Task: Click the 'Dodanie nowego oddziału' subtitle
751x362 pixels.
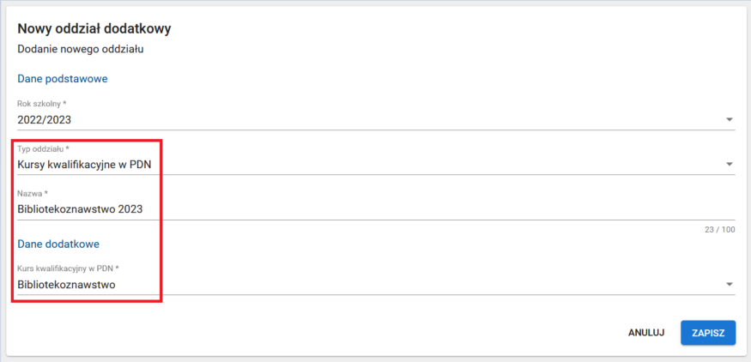Action: (x=80, y=49)
